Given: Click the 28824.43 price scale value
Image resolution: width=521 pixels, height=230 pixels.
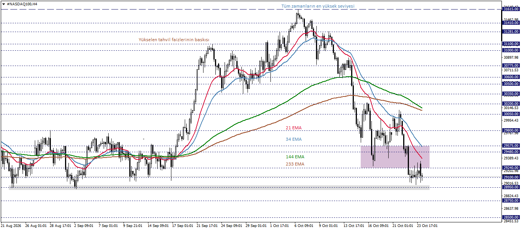Looking at the screenshot, I should click(511, 196).
